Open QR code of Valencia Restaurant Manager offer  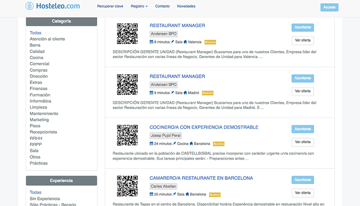point(128,34)
